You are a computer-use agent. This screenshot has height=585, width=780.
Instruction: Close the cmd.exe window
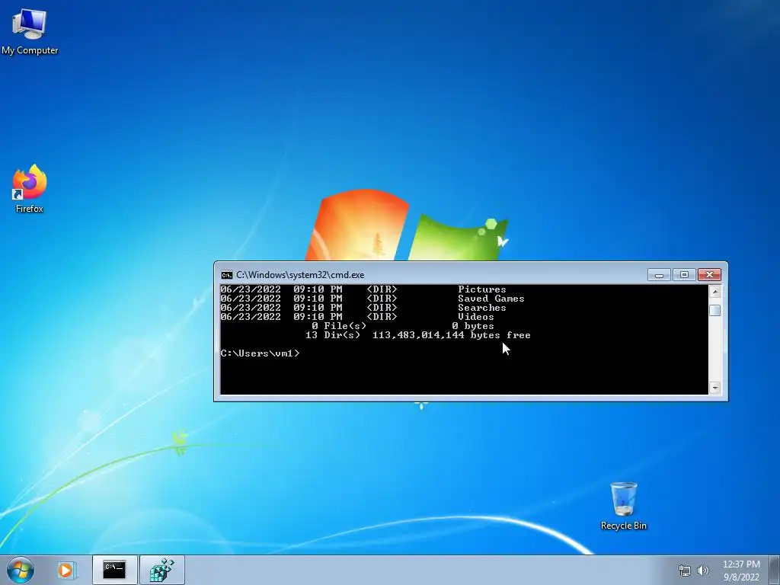[709, 274]
